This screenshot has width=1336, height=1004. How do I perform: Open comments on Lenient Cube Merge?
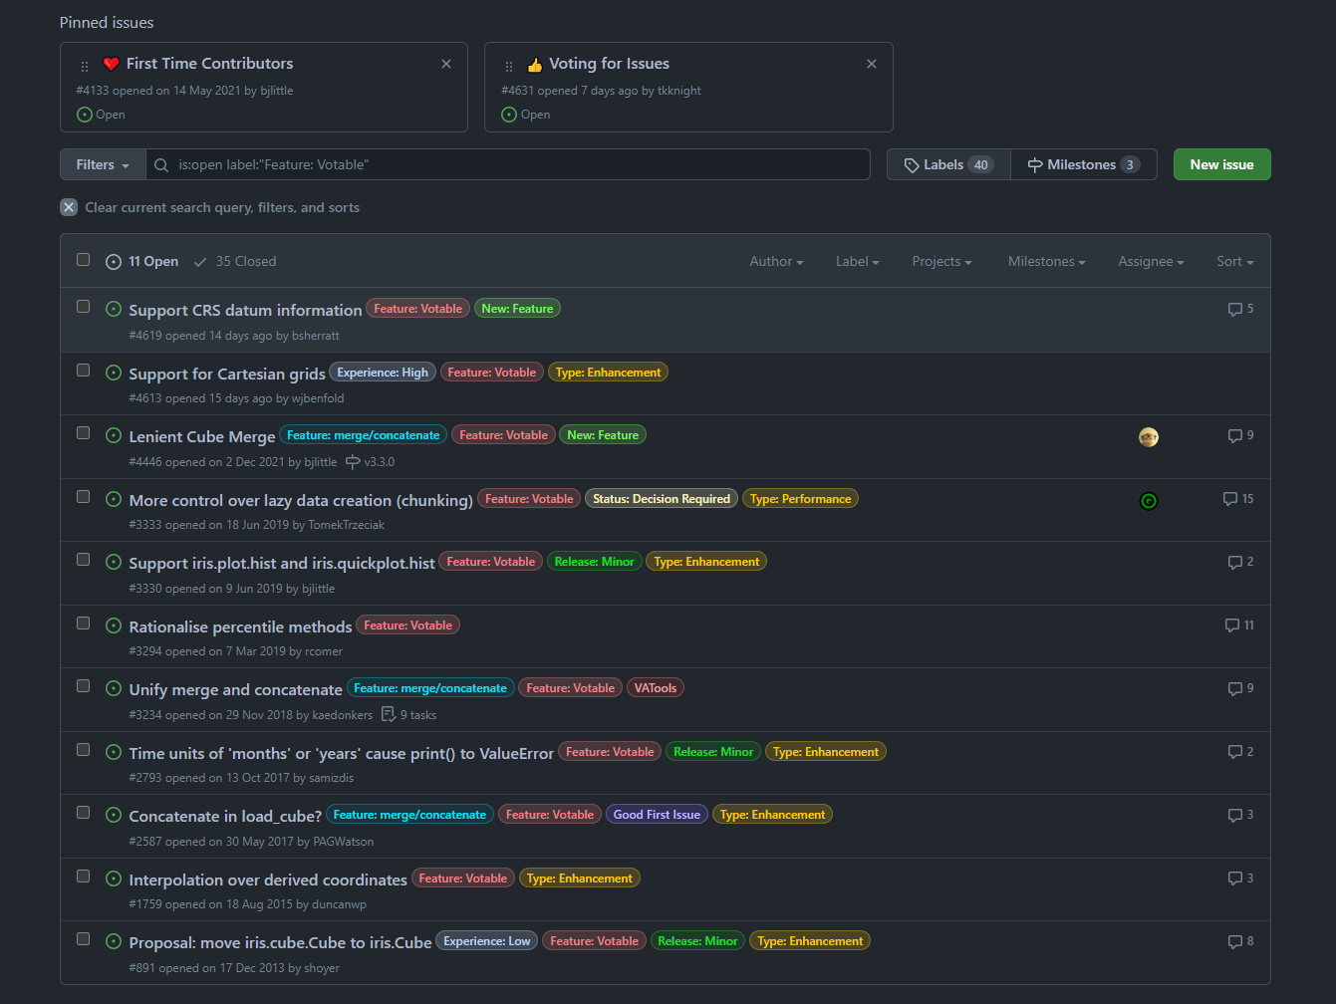[x=1240, y=435]
